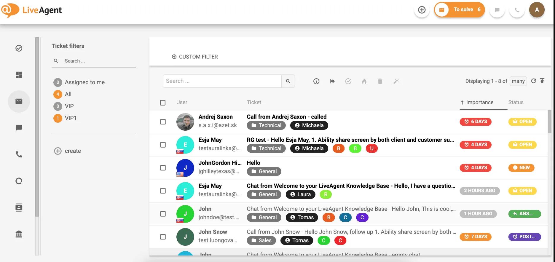The width and height of the screenshot is (555, 262).
Task: Open the Contacts icon in left sidebar
Action: coord(19,207)
